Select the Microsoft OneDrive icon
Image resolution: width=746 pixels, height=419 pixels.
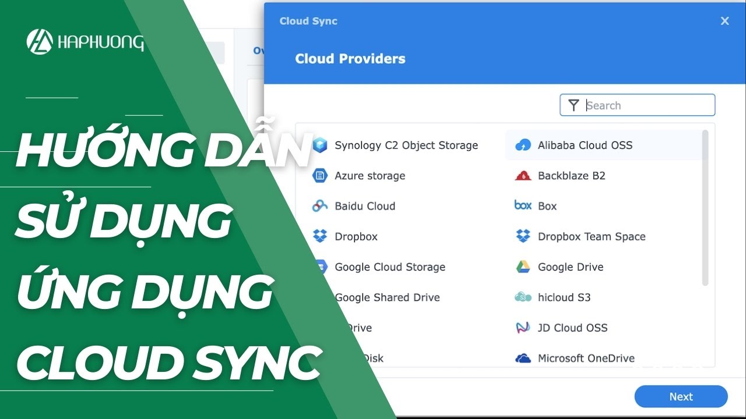(523, 358)
